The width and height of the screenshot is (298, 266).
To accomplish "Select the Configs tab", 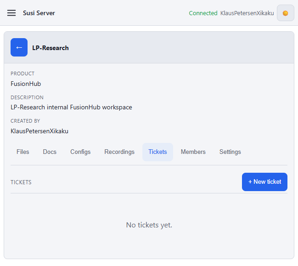I will [x=80, y=152].
